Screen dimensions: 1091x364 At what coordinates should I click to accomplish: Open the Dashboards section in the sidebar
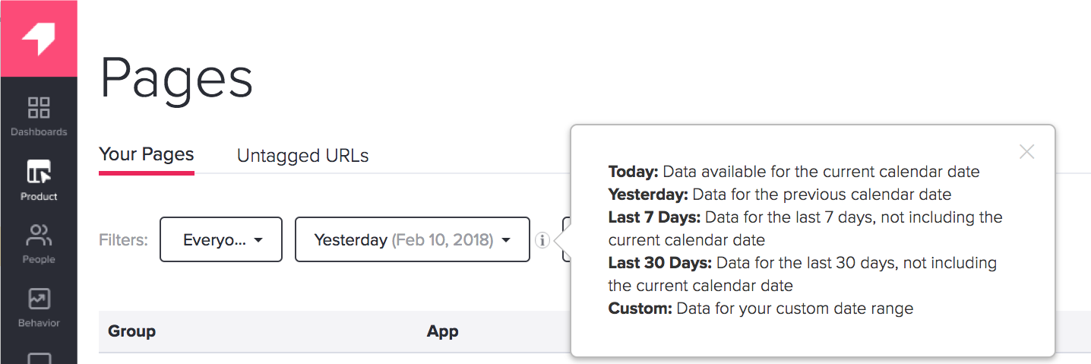pos(38,116)
